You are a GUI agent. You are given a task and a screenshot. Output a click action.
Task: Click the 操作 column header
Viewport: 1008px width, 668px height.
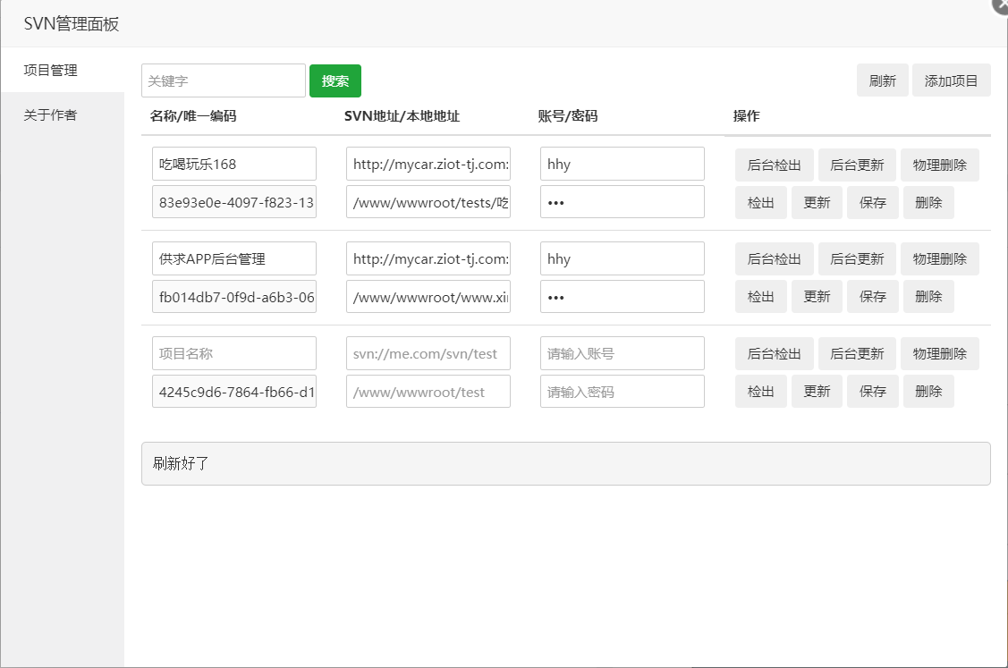[746, 116]
